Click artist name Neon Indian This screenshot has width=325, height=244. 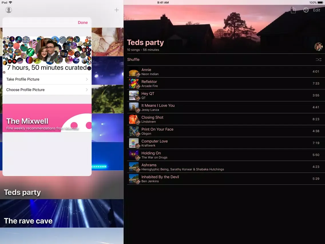point(150,74)
